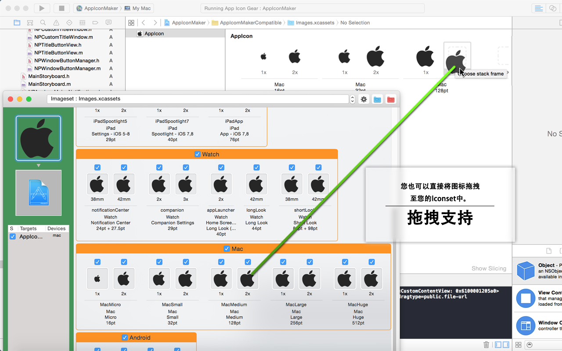Open the Imageset path stepper dropdown
This screenshot has height=351, width=562.
(x=352, y=100)
